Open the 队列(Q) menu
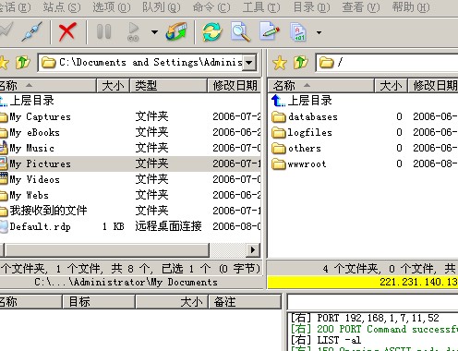The image size is (458, 351). tap(162, 6)
